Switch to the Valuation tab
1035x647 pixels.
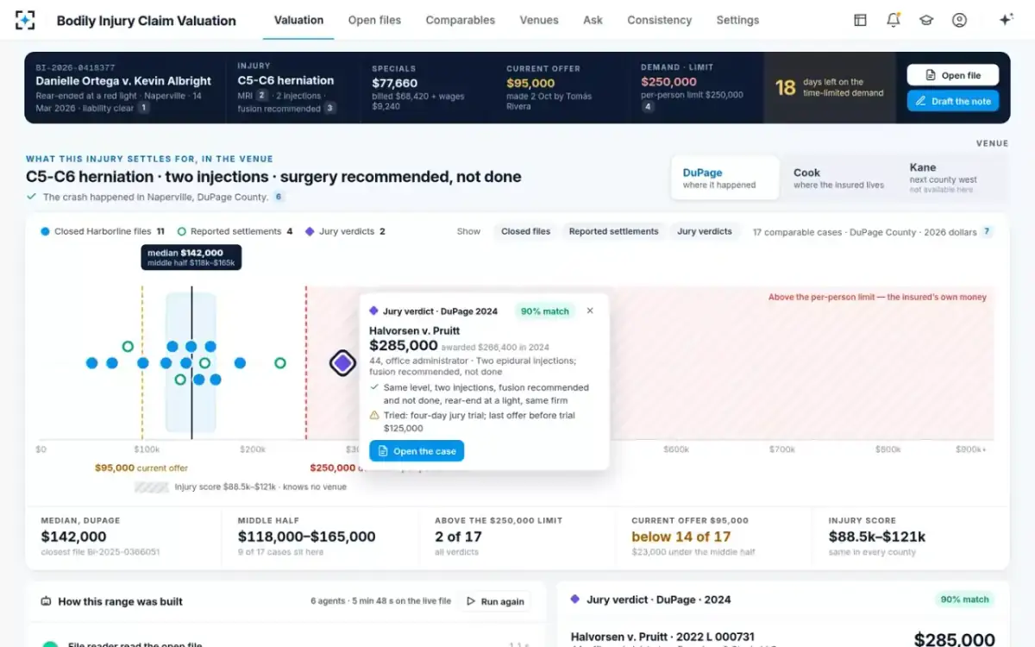(x=298, y=20)
